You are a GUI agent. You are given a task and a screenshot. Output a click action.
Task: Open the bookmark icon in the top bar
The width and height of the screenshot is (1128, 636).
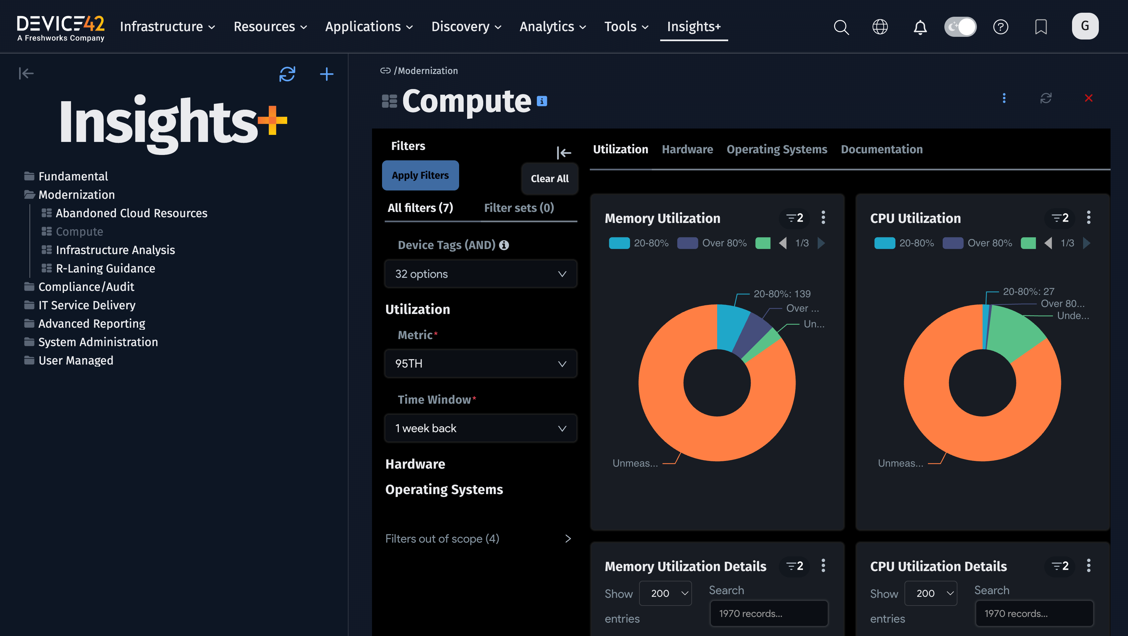1041,27
